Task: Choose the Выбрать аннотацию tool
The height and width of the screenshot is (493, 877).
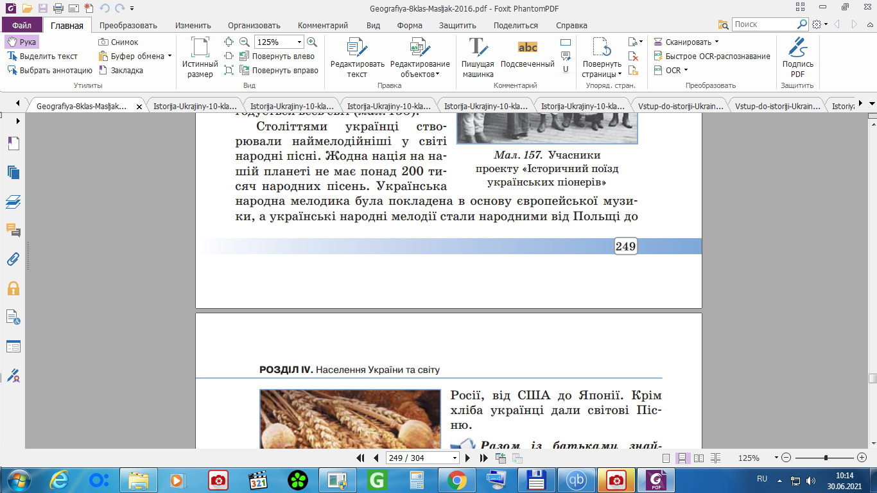Action: point(49,70)
